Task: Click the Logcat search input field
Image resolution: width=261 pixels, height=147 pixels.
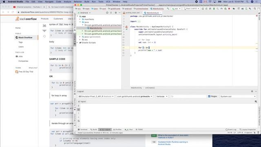Action: click(x=188, y=96)
